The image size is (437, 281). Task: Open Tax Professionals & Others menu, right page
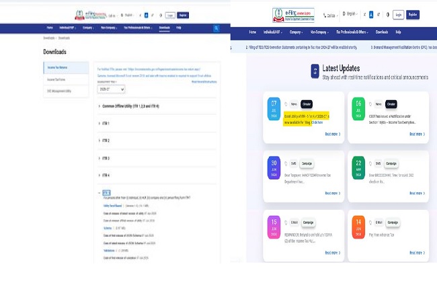352,32
